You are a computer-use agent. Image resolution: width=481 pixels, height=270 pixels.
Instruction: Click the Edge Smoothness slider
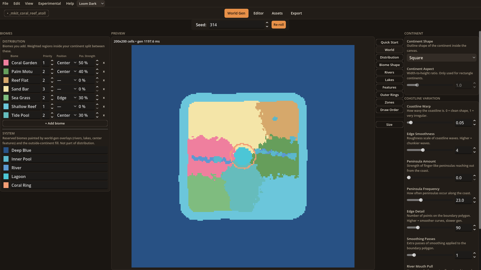[430, 150]
